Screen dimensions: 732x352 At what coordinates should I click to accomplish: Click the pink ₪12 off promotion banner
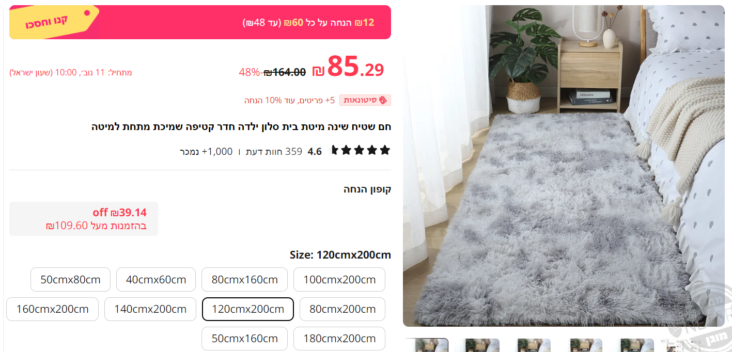pyautogui.click(x=200, y=22)
